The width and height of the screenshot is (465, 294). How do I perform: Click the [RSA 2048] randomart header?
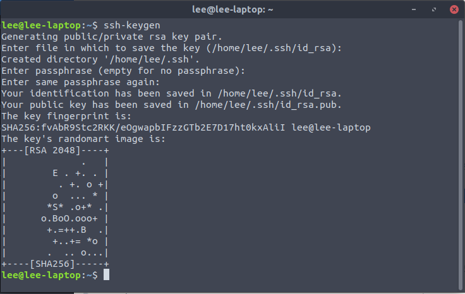(52, 150)
